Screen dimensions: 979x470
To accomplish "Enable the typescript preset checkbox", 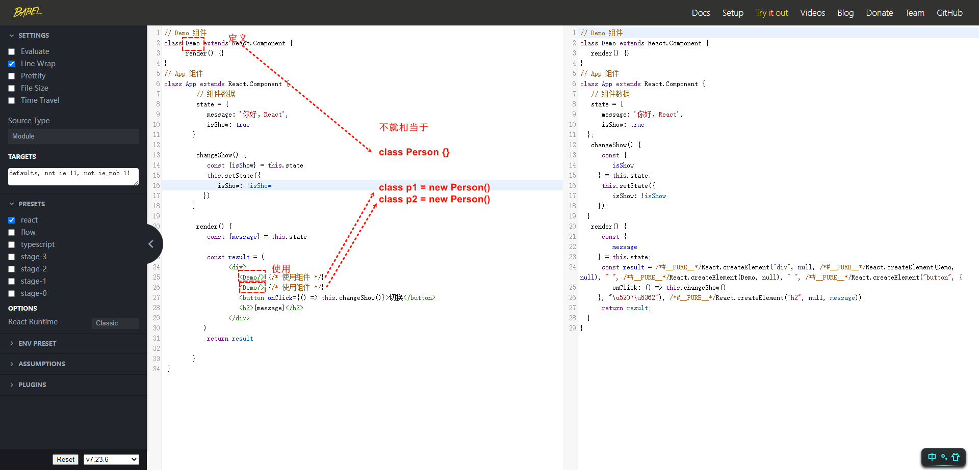I will click(12, 245).
